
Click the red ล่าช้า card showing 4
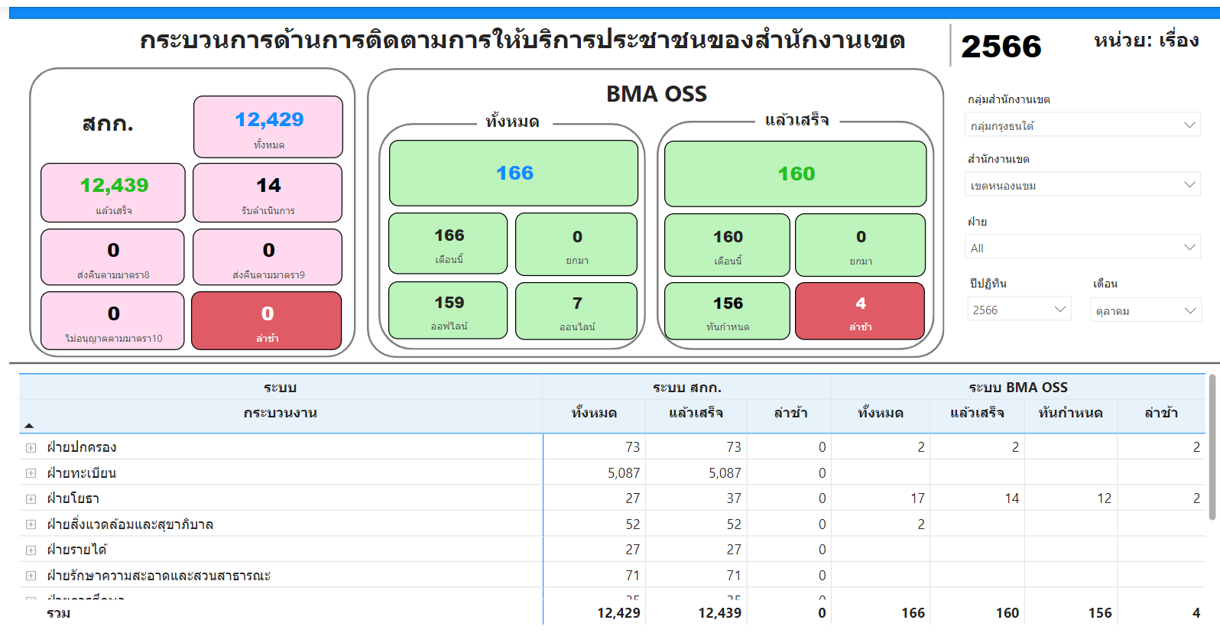click(x=860, y=311)
